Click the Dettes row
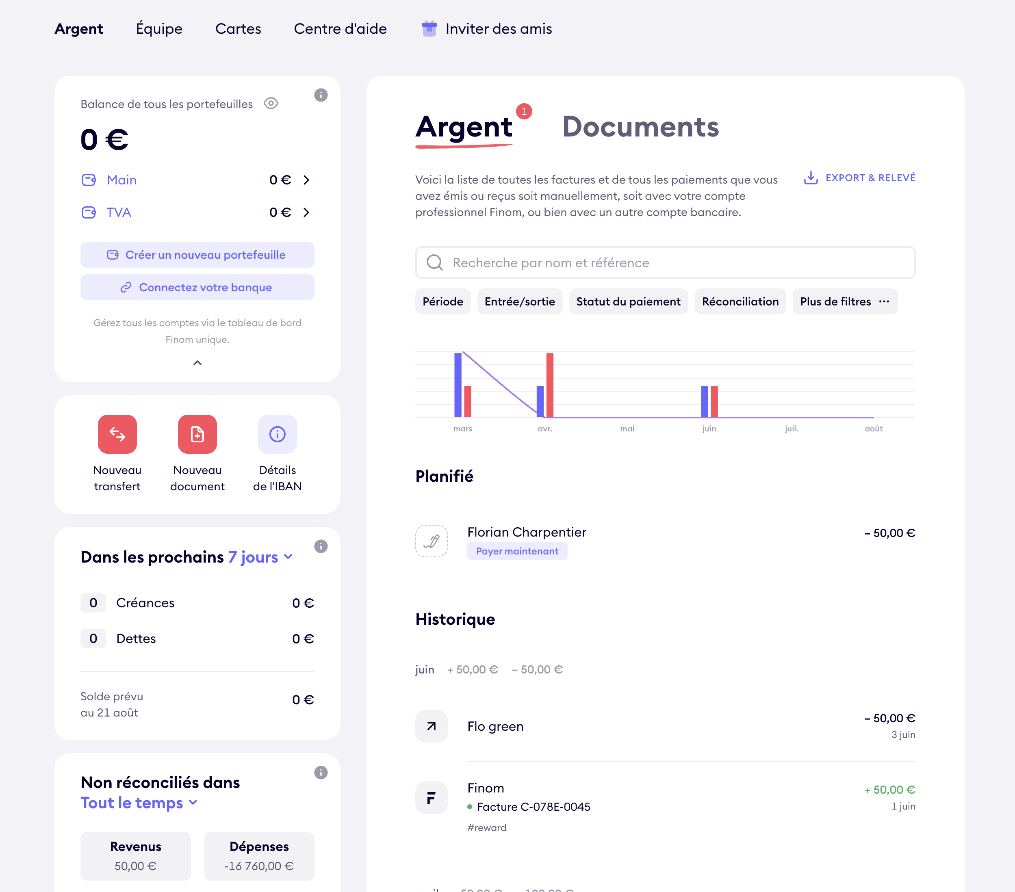 click(197, 639)
